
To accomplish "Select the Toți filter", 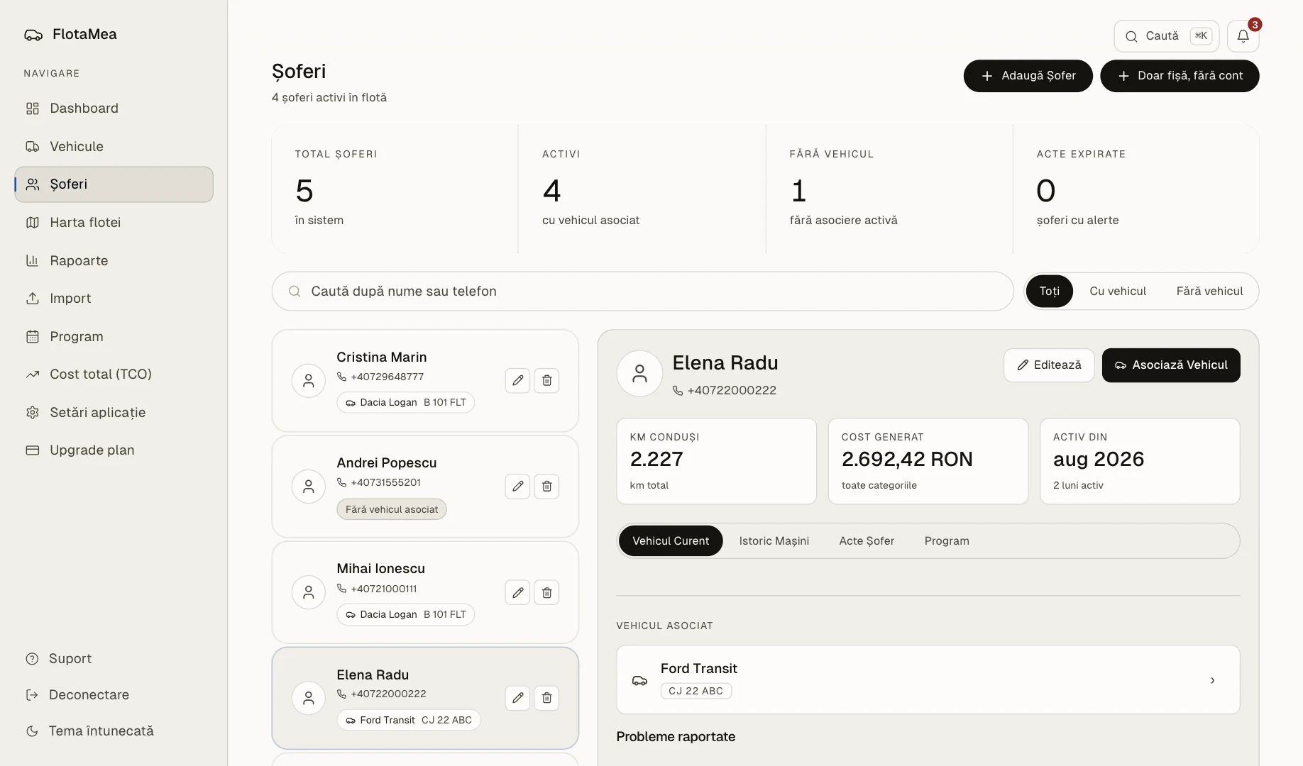I will [x=1050, y=292].
